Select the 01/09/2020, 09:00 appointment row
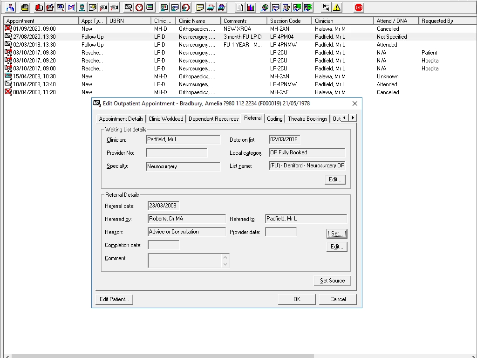Screen dimensions: 477x358 click(x=240, y=29)
